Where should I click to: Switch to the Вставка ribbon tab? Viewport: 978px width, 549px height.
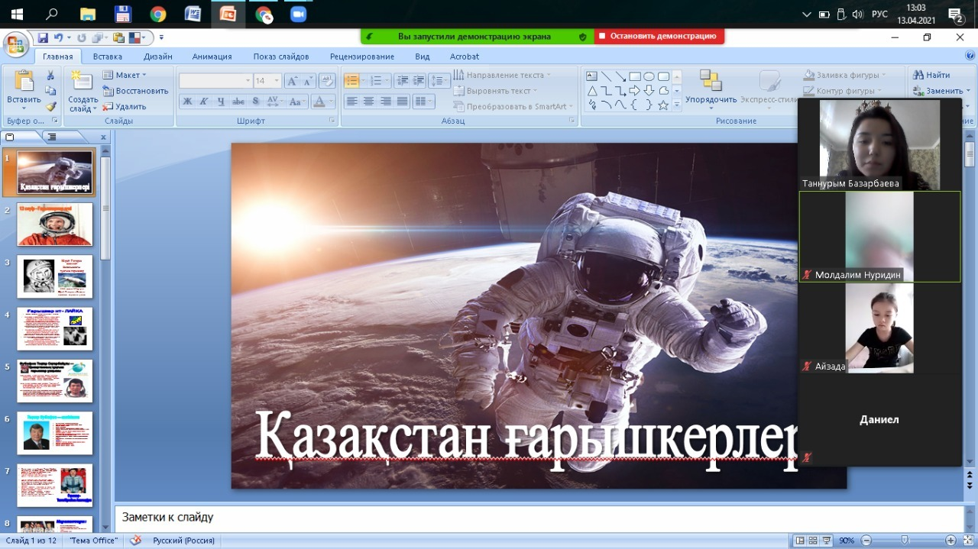[106, 56]
